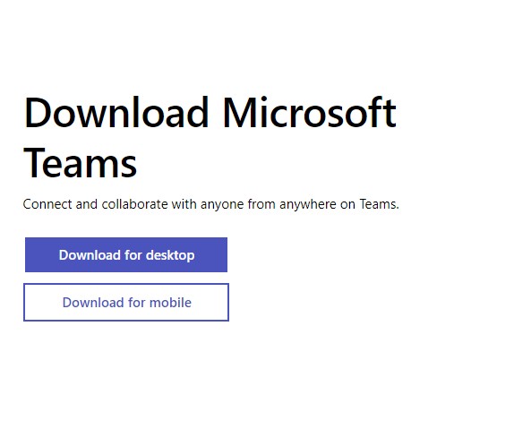The height and width of the screenshot is (429, 531).
Task: Click the word from in the subtitle
Action: pyautogui.click(x=261, y=204)
